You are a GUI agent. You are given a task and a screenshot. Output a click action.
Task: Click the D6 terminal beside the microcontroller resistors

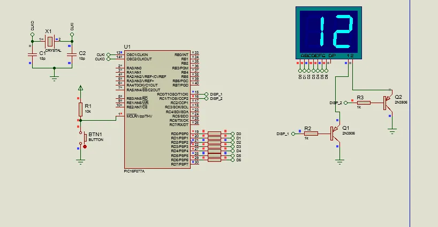tap(233, 160)
